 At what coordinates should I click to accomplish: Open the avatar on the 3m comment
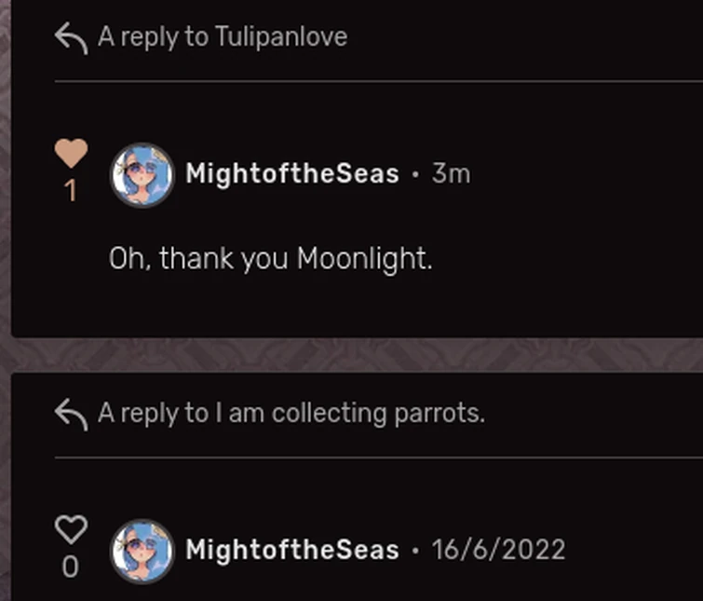pyautogui.click(x=142, y=174)
